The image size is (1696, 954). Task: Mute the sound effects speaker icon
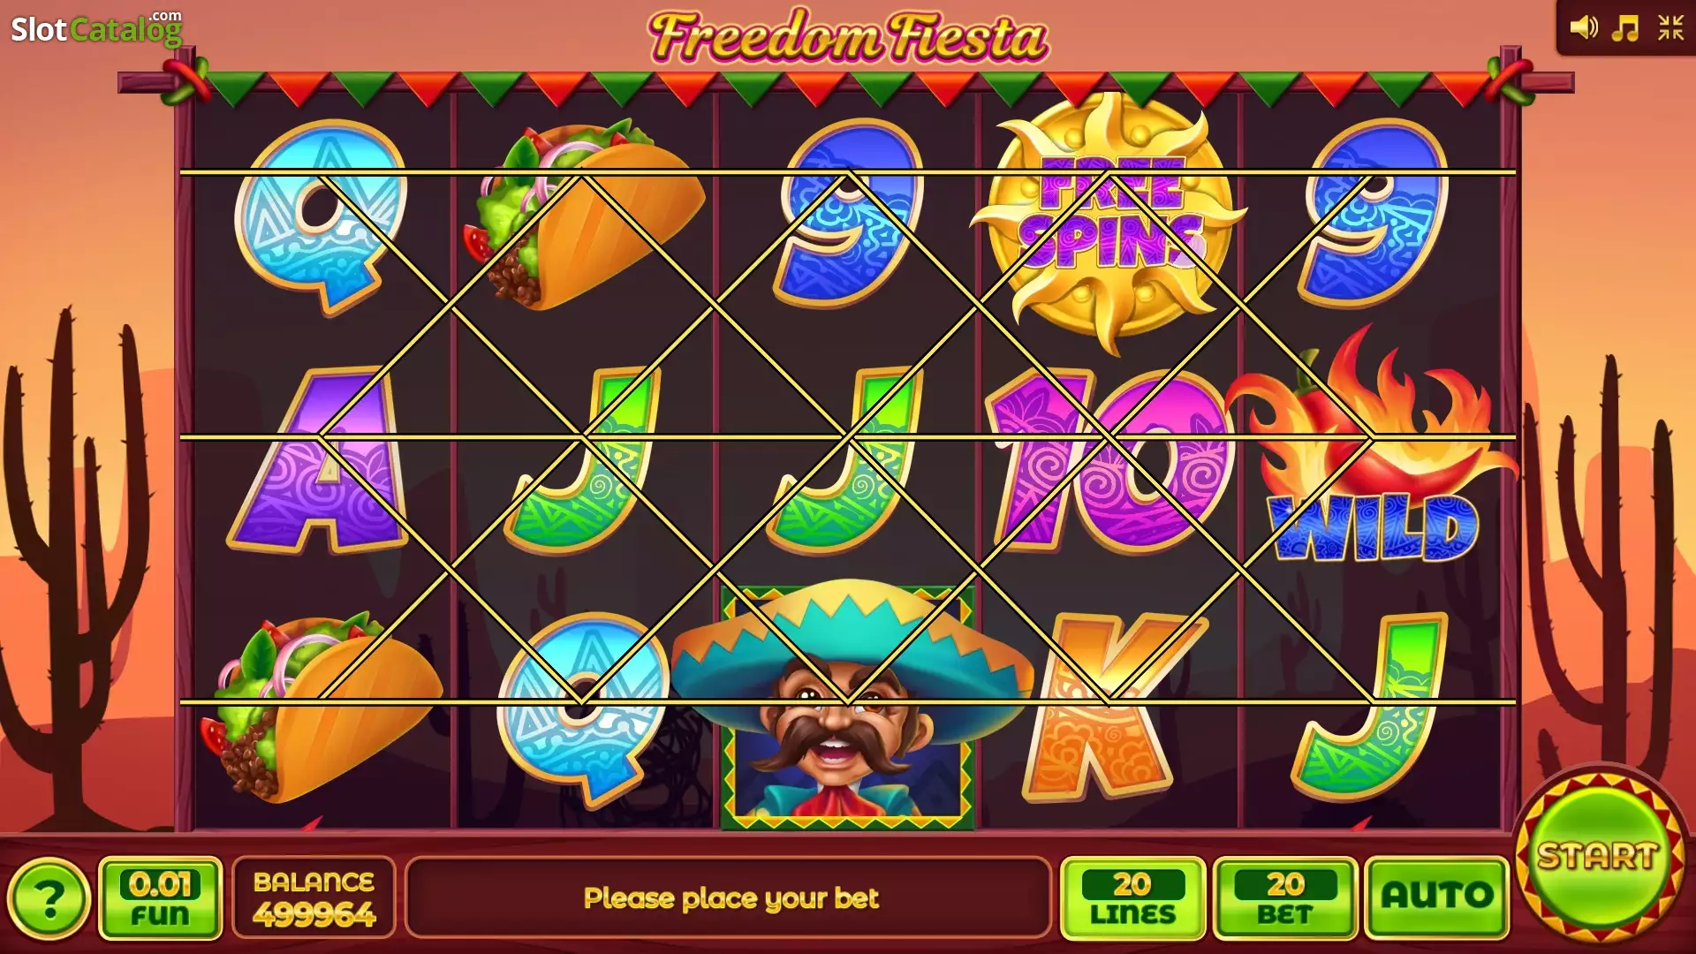pos(1583,28)
